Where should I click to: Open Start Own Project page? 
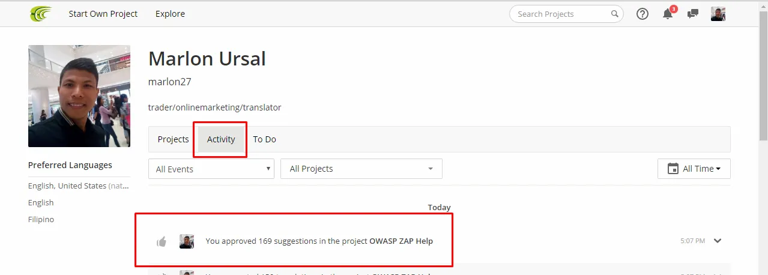coord(103,14)
